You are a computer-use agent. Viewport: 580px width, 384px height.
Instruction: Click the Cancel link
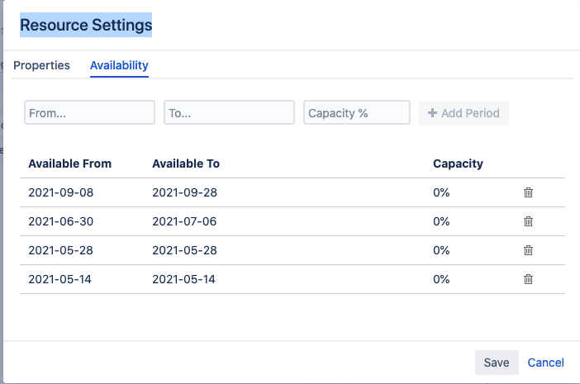[545, 363]
